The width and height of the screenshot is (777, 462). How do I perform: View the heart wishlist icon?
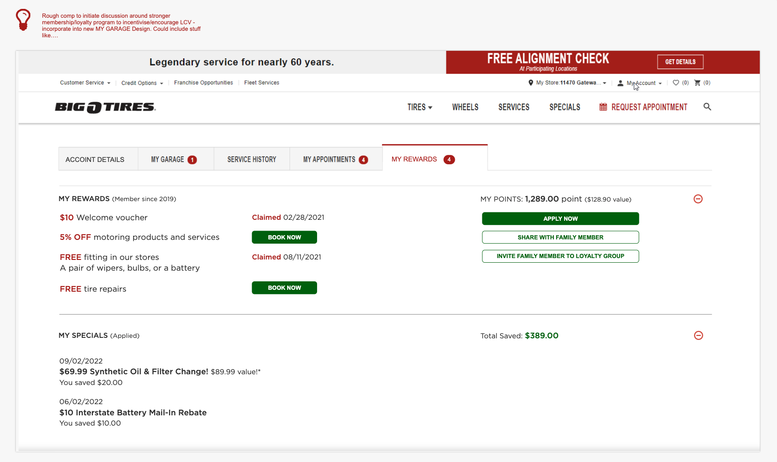[x=676, y=83]
